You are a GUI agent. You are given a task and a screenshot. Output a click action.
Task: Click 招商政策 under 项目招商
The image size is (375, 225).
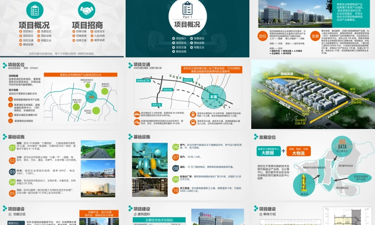pyautogui.click(x=81, y=36)
